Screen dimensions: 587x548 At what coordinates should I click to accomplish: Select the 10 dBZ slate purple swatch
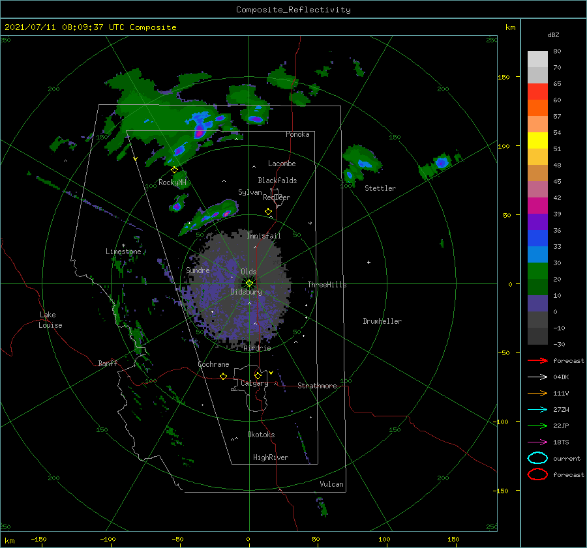(537, 304)
